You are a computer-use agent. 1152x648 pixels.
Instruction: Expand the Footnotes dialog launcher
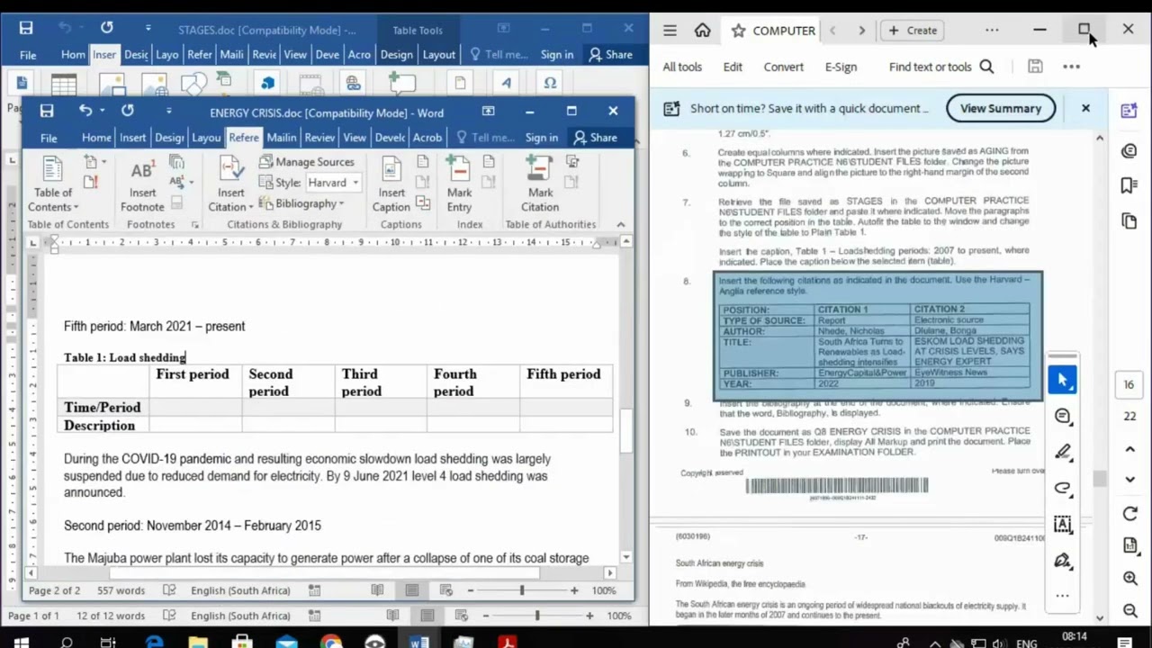pyautogui.click(x=195, y=224)
